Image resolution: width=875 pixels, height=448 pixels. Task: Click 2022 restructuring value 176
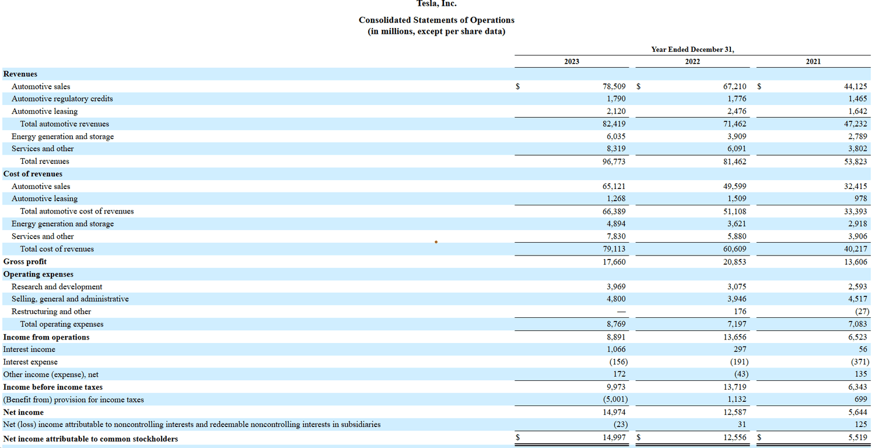740,311
